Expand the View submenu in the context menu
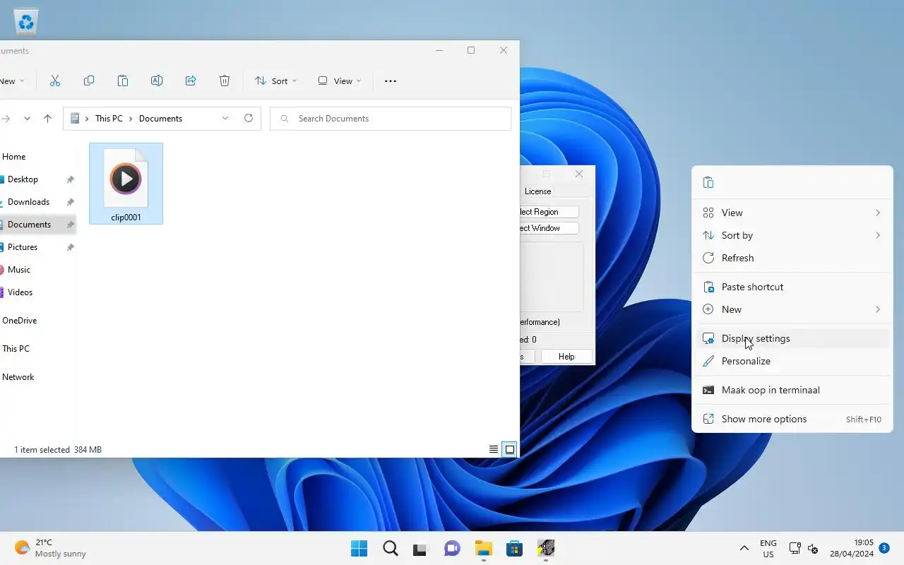The image size is (904, 565). [792, 213]
